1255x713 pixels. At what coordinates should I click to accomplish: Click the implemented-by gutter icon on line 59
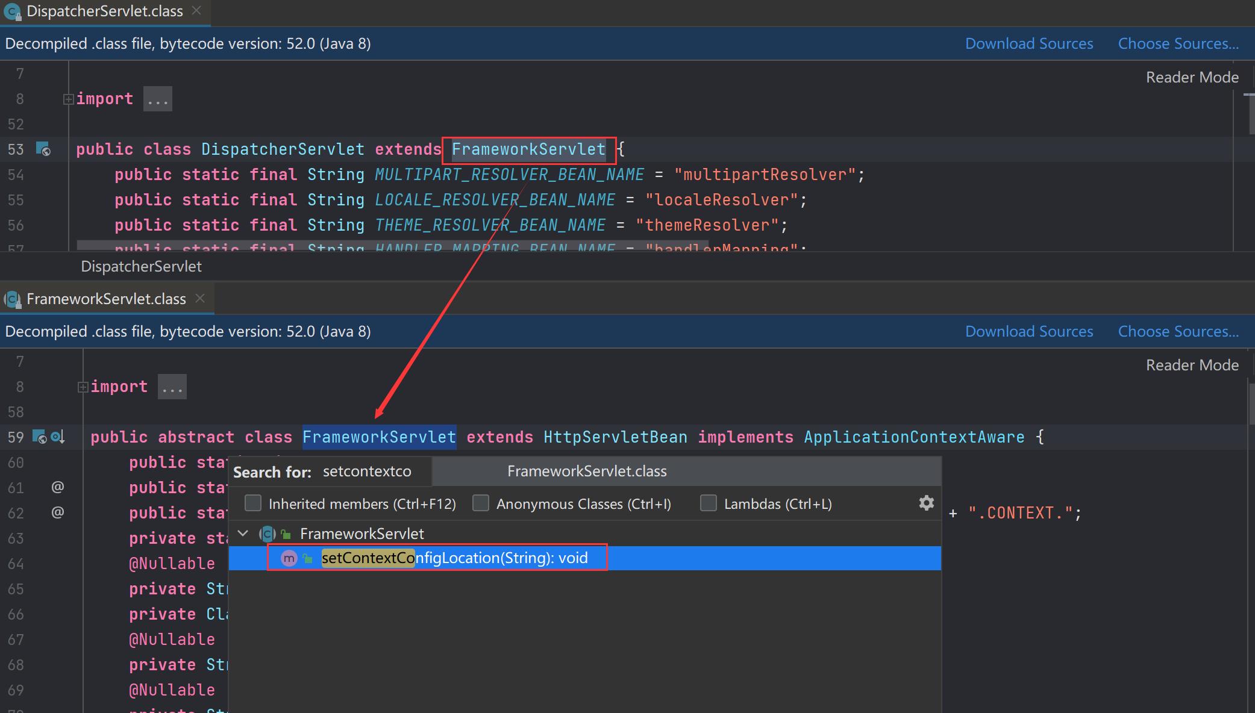[x=58, y=437]
